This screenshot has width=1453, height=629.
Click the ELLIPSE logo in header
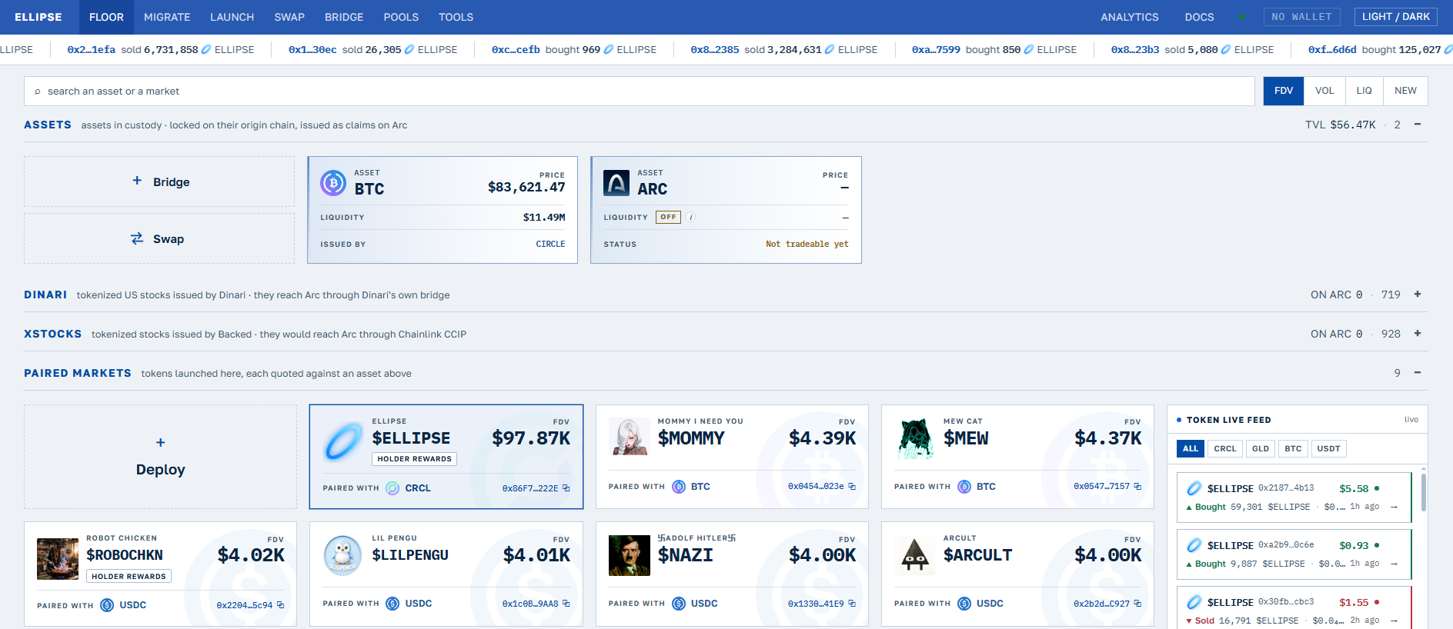(38, 17)
